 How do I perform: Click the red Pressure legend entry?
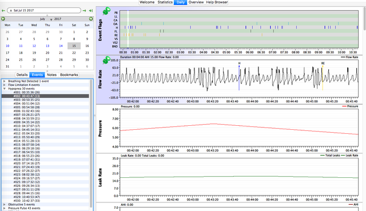(x=350, y=106)
